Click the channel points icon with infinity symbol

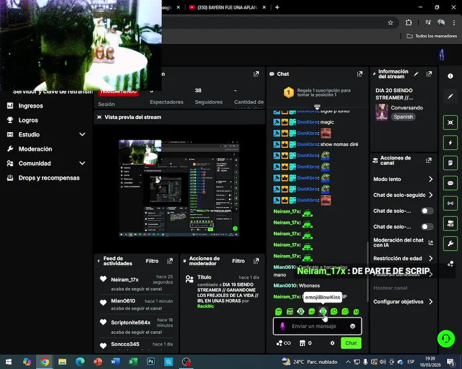(283, 343)
